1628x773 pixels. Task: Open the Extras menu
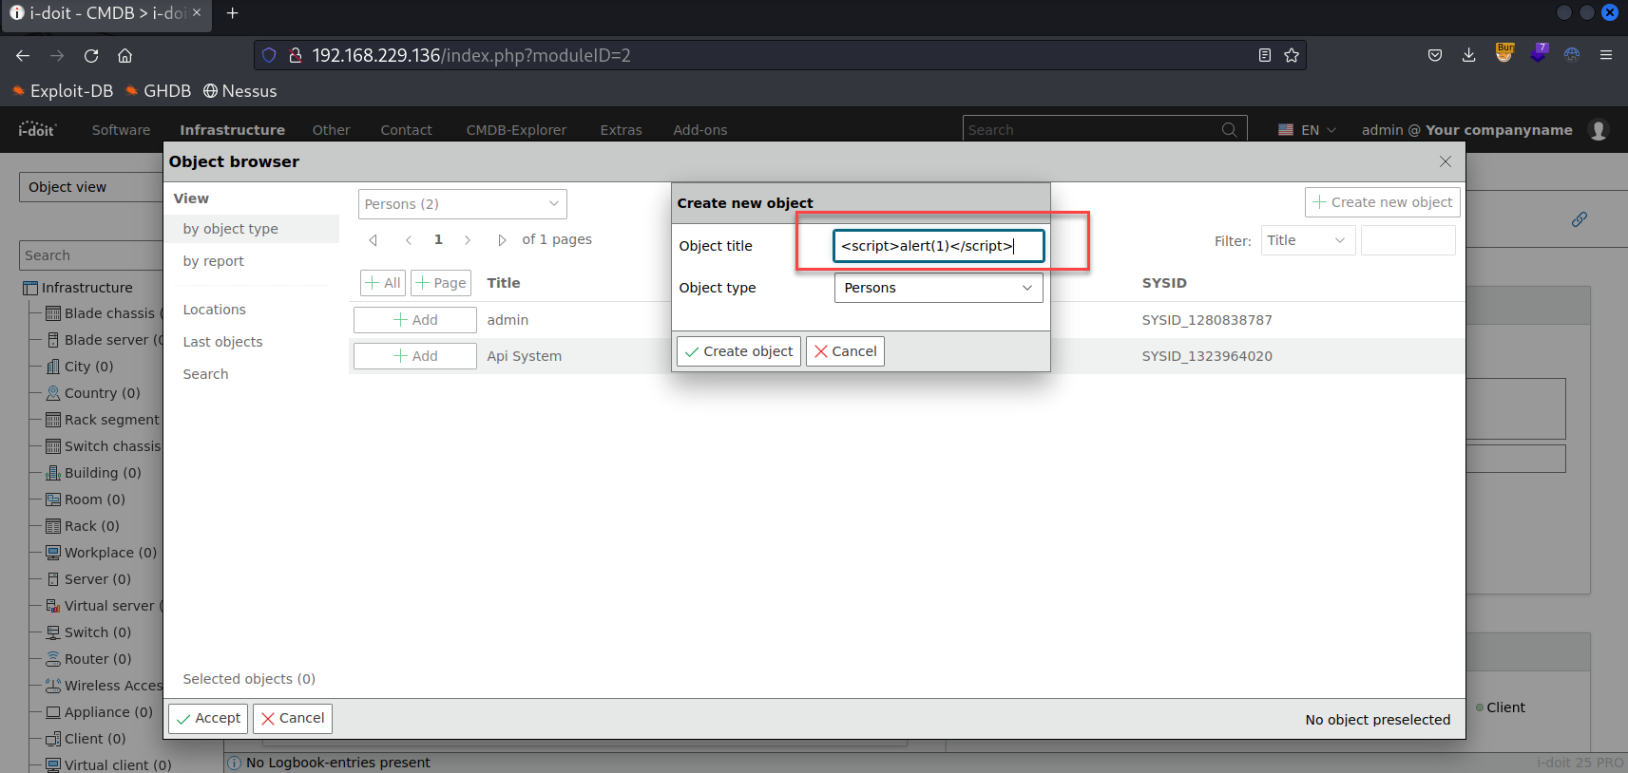[x=621, y=130]
